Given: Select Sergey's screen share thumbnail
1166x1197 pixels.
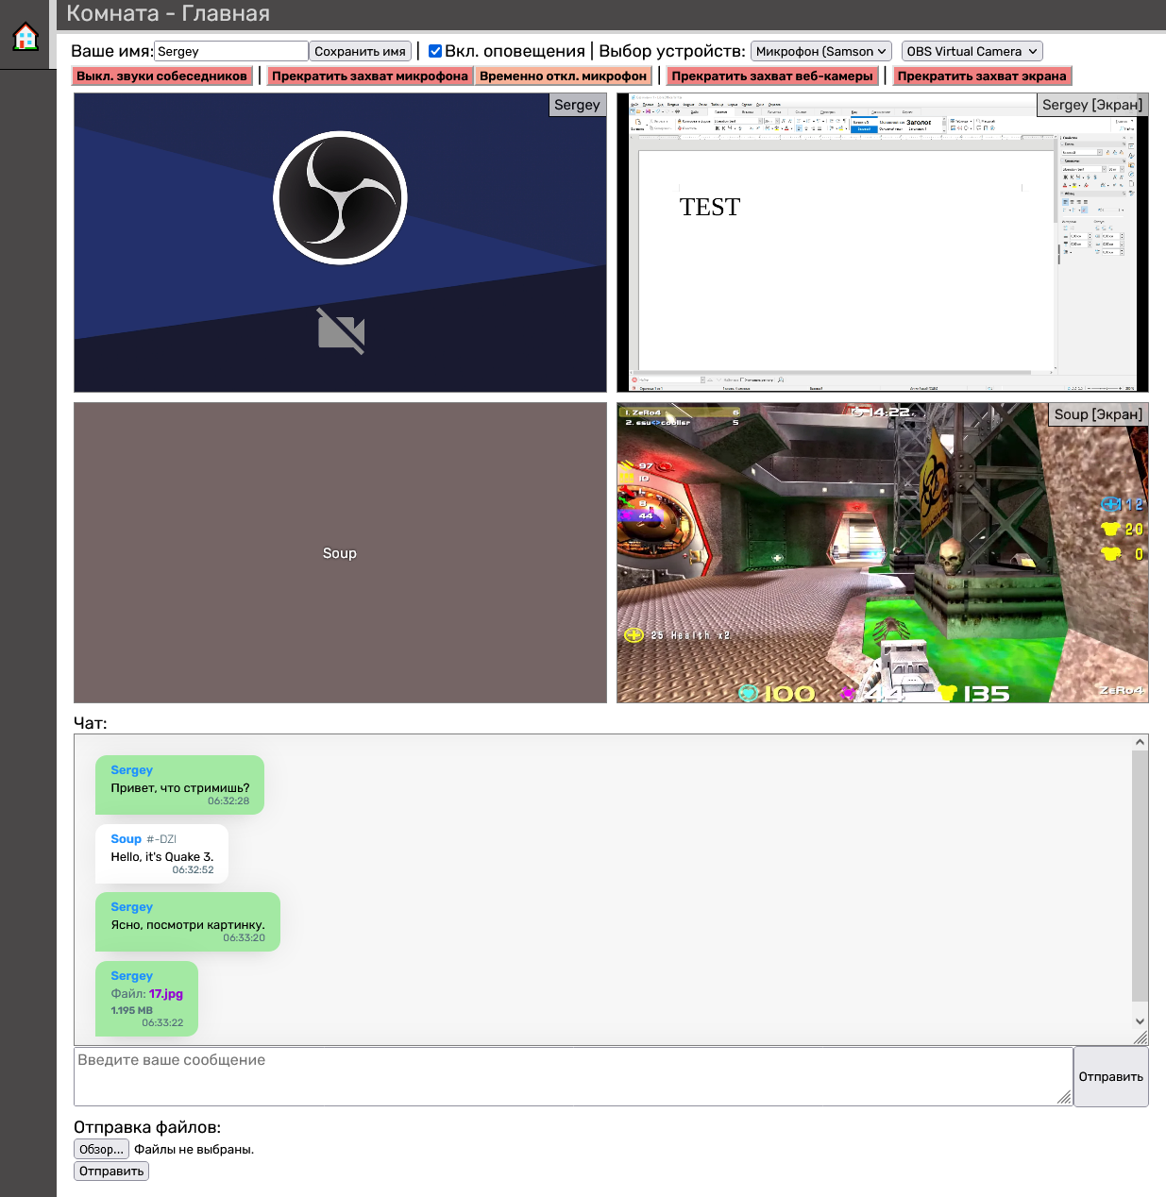Looking at the screenshot, I should point(883,243).
